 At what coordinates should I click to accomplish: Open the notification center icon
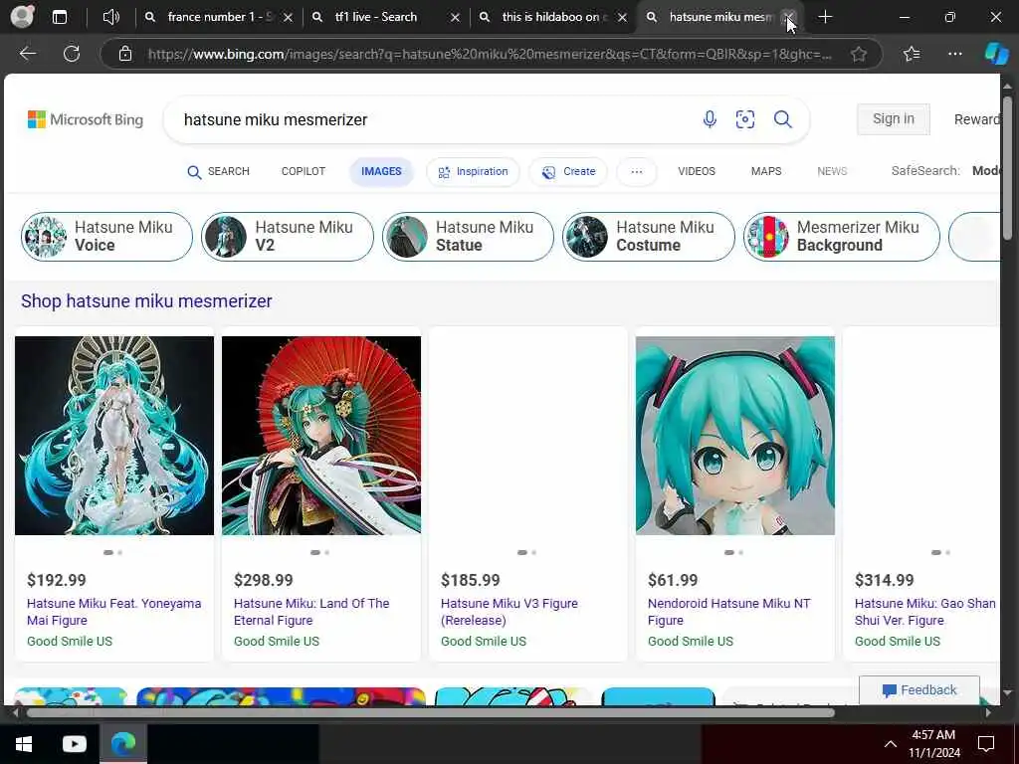(x=986, y=744)
